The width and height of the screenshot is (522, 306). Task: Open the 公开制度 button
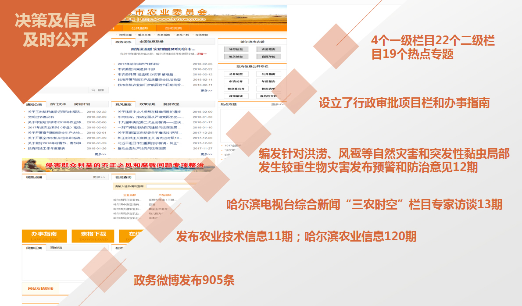(x=236, y=74)
